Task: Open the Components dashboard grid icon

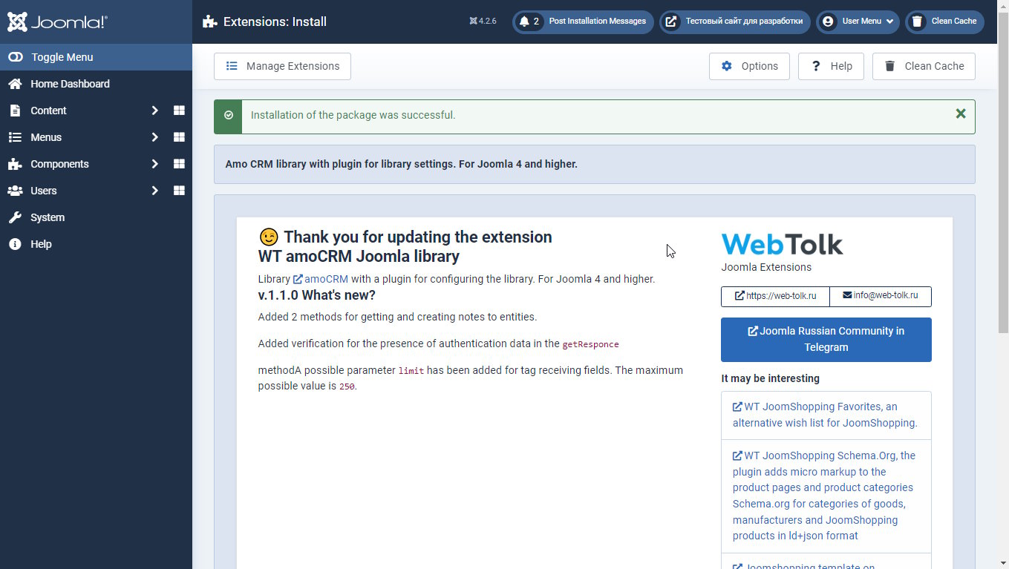Action: (x=178, y=163)
